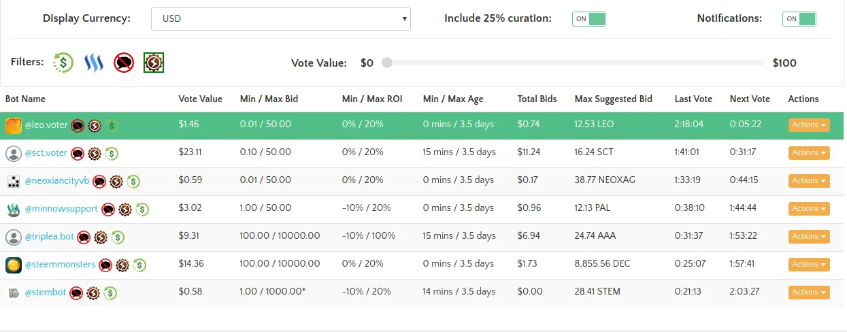Open the Actions dropdown for @leo.voter
The width and height of the screenshot is (847, 332).
(809, 125)
